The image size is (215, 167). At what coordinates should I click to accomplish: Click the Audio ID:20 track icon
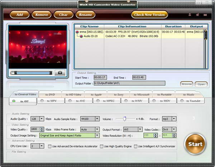[81, 36]
